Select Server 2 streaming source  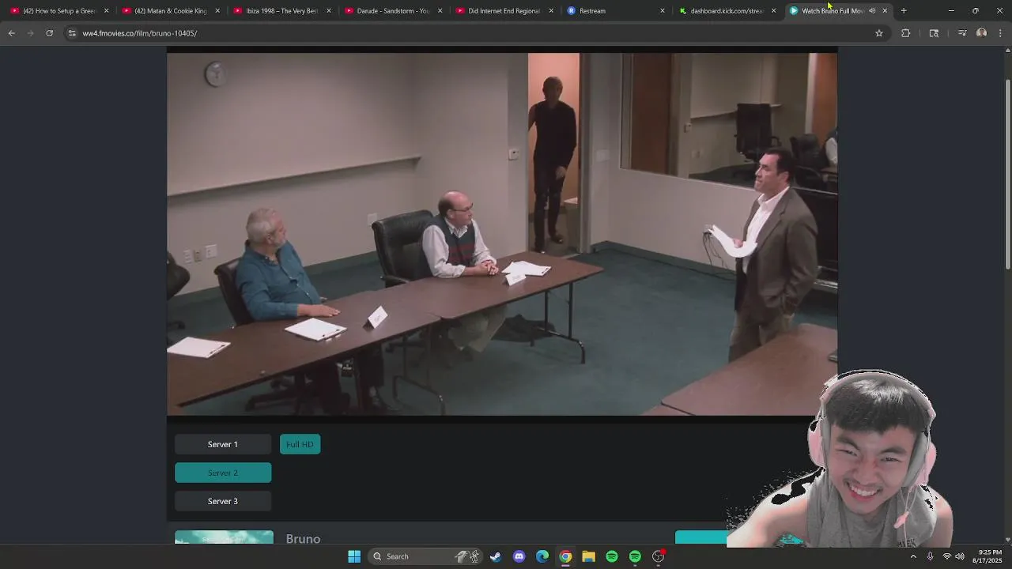point(223,473)
